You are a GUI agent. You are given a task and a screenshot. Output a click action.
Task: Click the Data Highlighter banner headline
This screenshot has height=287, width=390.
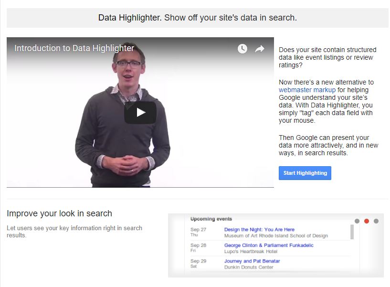click(198, 18)
